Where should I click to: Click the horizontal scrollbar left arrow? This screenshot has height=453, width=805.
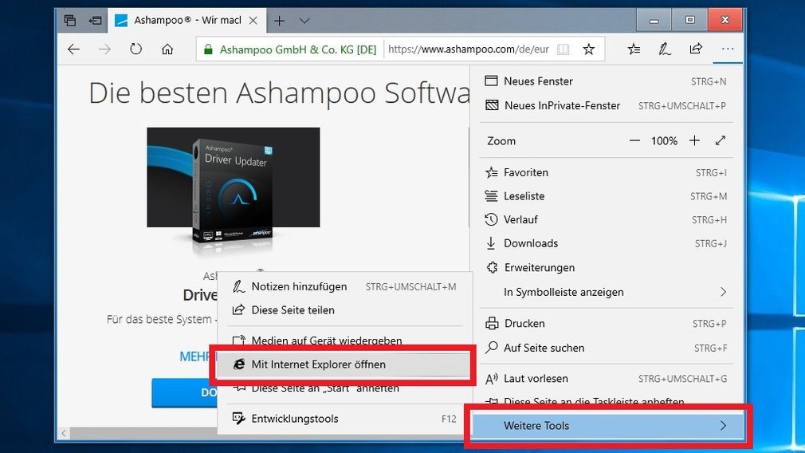(64, 434)
